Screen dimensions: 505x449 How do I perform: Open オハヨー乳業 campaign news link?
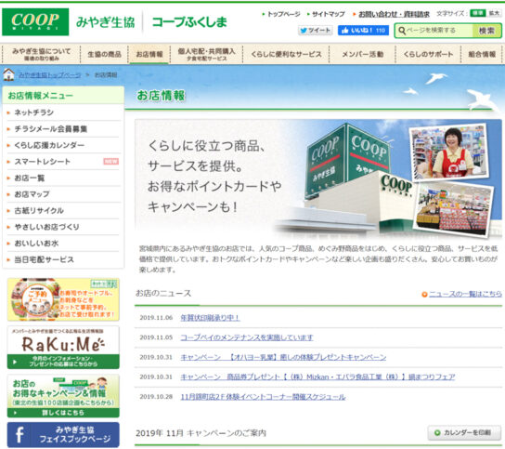pyautogui.click(x=283, y=357)
